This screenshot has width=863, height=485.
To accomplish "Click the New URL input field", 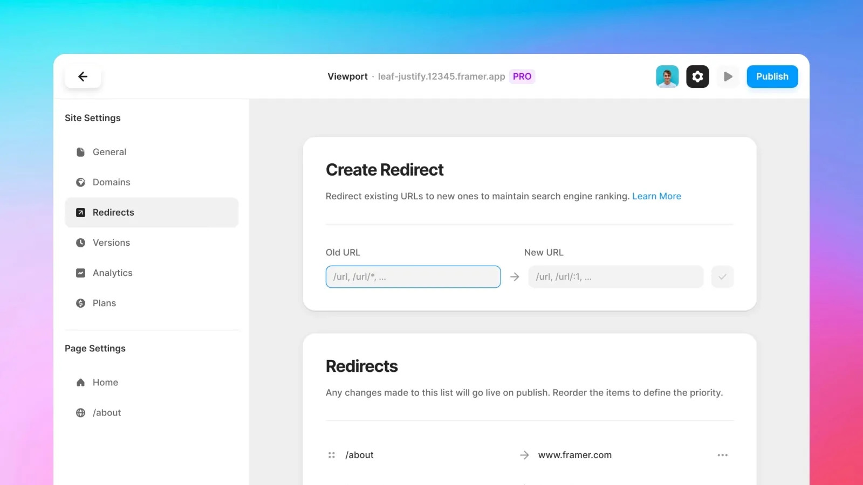I will point(615,276).
